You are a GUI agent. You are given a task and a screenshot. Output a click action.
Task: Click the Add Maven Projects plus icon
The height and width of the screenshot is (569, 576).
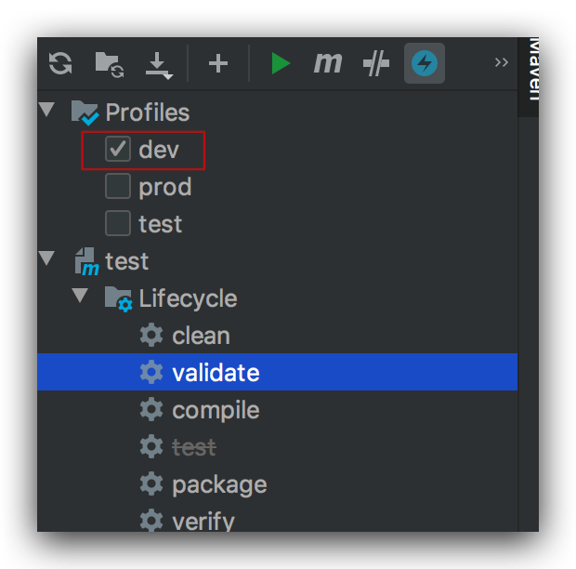217,63
